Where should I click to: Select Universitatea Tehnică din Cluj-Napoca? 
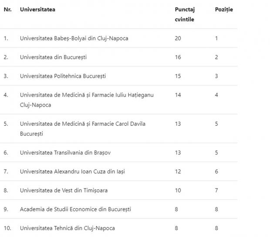click(67, 228)
